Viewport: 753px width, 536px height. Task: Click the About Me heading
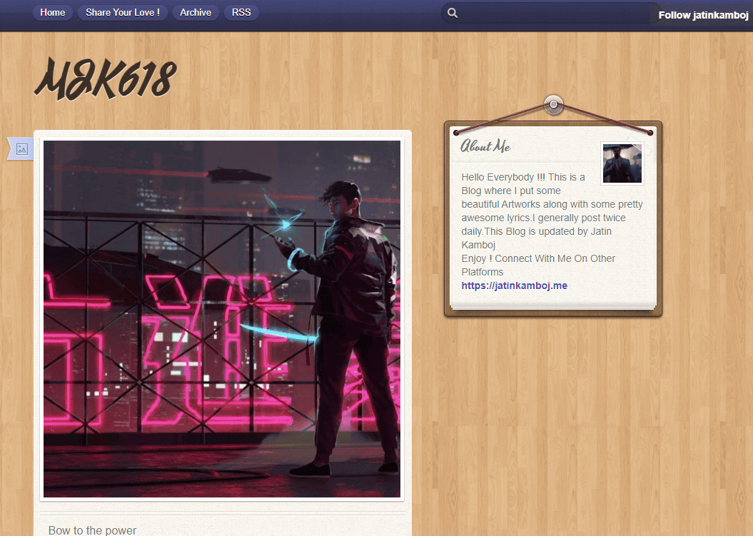tap(485, 146)
